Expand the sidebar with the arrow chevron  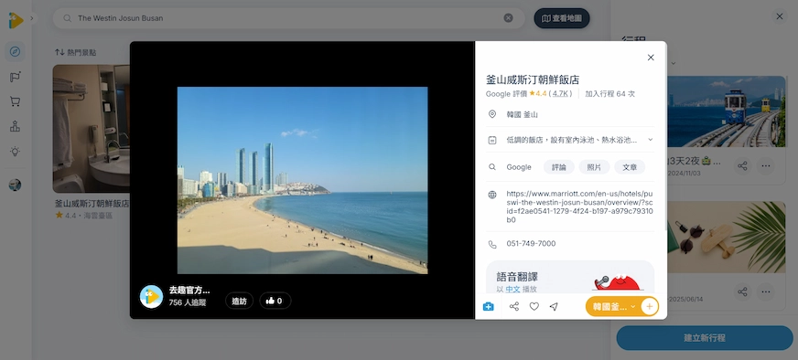[x=32, y=18]
